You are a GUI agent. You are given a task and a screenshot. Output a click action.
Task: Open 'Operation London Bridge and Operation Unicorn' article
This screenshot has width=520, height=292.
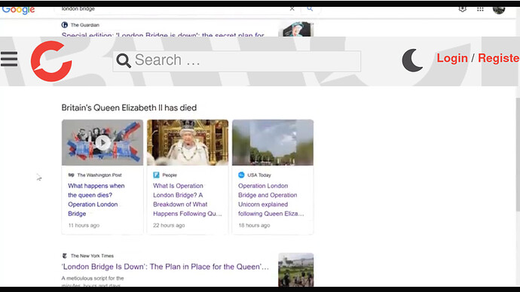(x=271, y=199)
